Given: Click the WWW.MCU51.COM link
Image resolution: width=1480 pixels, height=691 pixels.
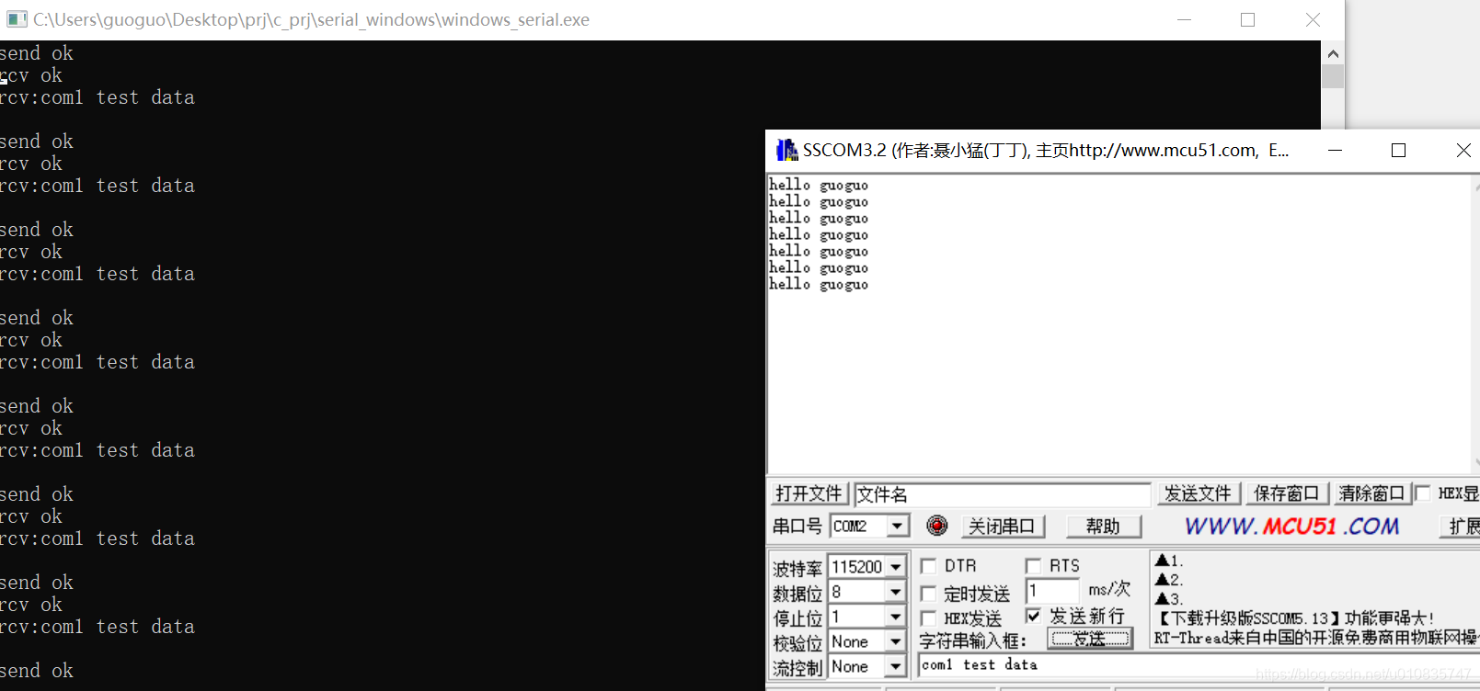Looking at the screenshot, I should click(1291, 526).
